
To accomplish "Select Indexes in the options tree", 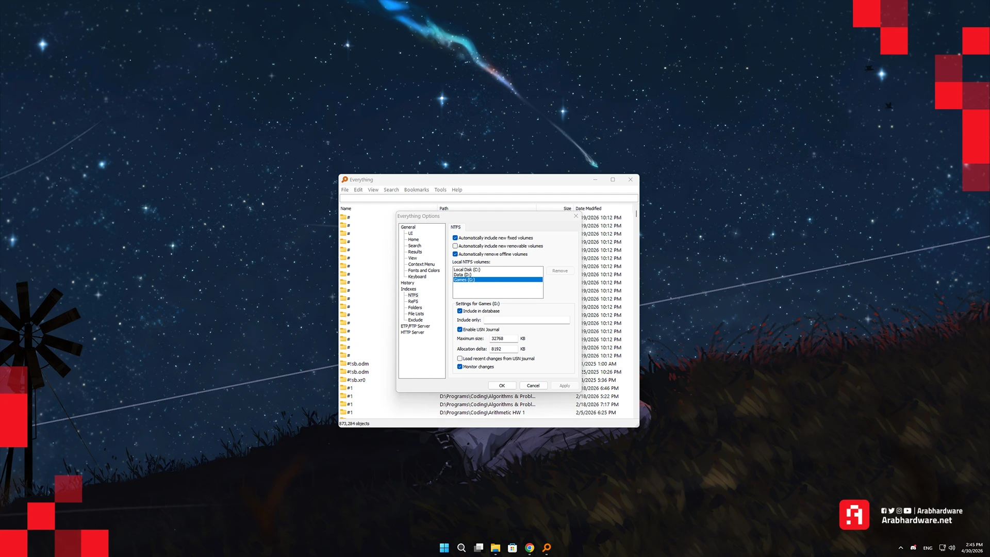I will [408, 289].
